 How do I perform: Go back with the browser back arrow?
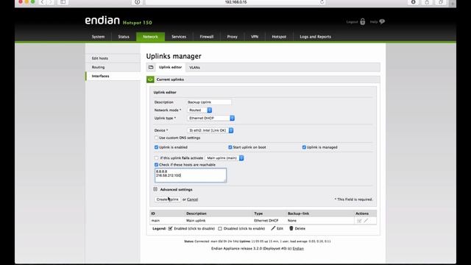click(x=43, y=2)
